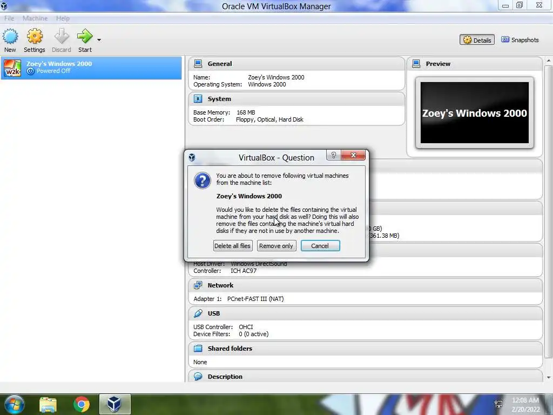Click the details pane scroll down arrow
Image resolution: width=553 pixels, height=415 pixels.
click(x=549, y=377)
